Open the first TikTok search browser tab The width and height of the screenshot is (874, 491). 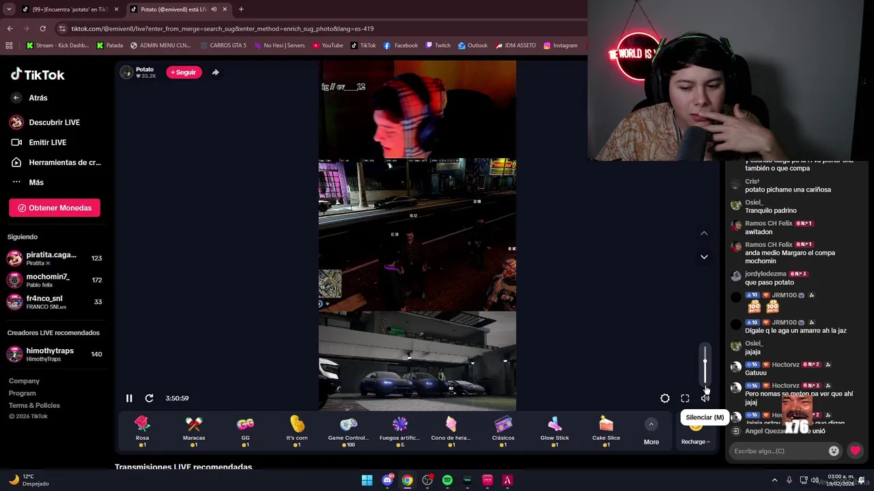coord(70,10)
